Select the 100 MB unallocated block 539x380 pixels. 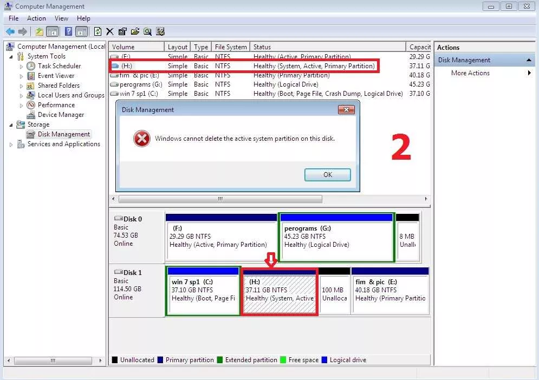tap(334, 291)
